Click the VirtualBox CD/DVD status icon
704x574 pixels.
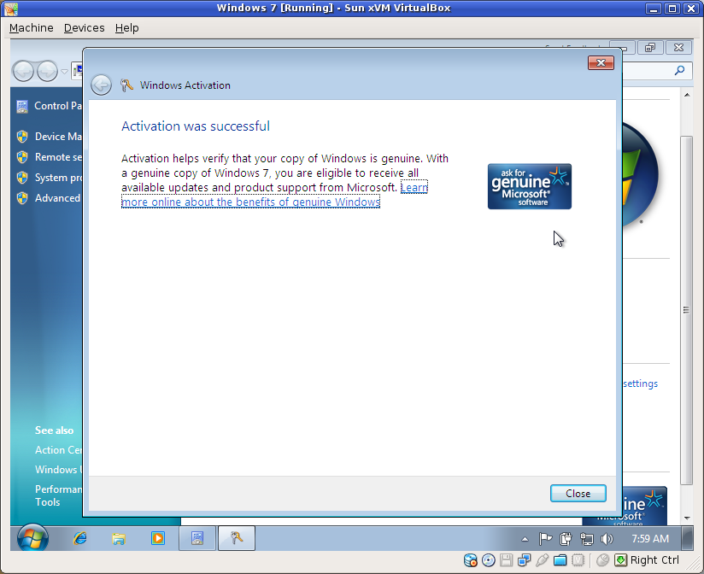[x=488, y=559]
